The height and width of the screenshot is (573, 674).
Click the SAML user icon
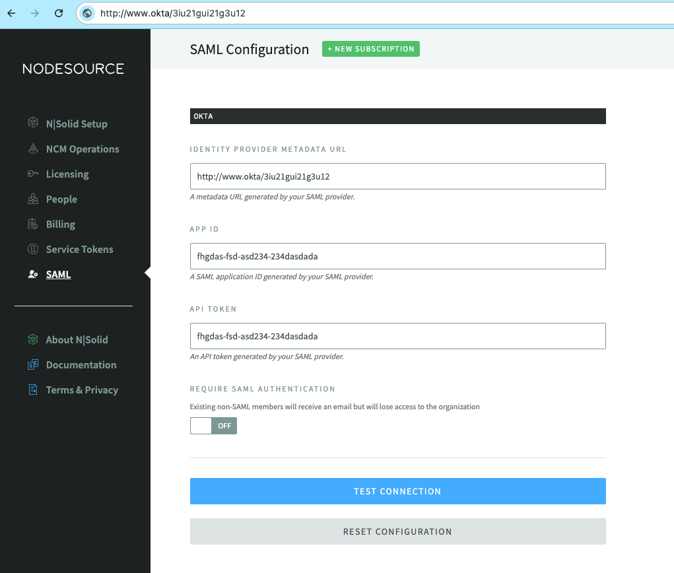[33, 274]
